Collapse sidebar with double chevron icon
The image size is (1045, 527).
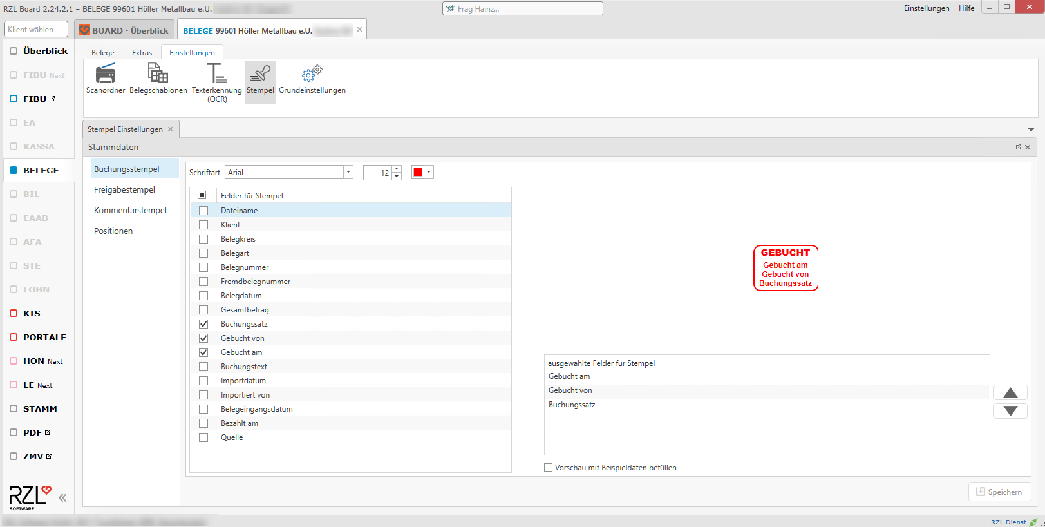[x=62, y=497]
